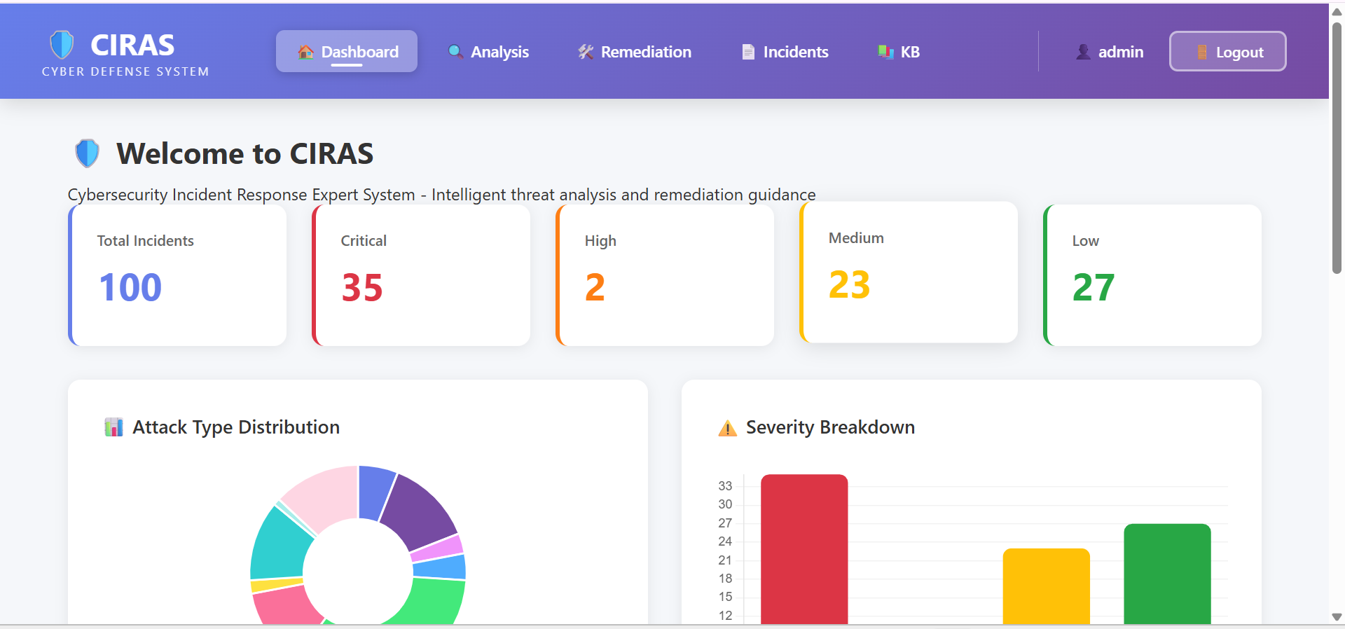The image size is (1345, 629).
Task: Click the magnifying glass Analysis icon
Action: 455,52
